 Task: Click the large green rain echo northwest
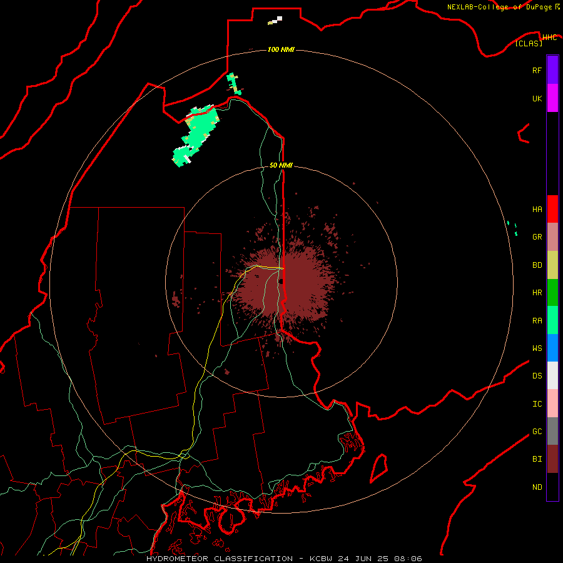[196, 136]
